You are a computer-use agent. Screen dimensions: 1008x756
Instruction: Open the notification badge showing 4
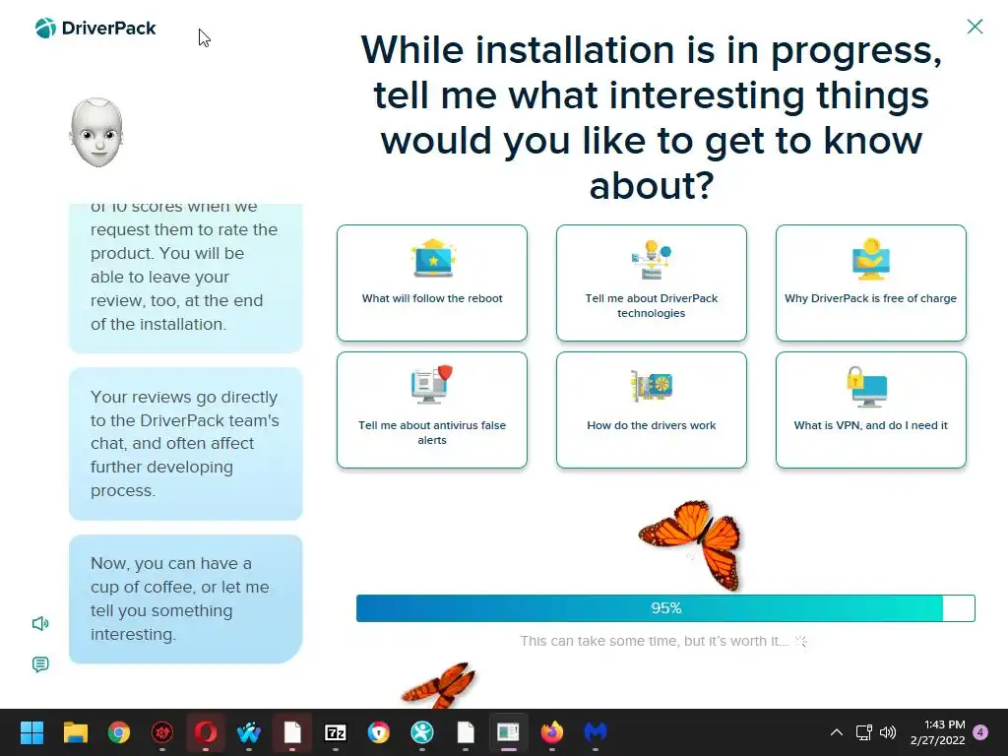click(x=980, y=732)
